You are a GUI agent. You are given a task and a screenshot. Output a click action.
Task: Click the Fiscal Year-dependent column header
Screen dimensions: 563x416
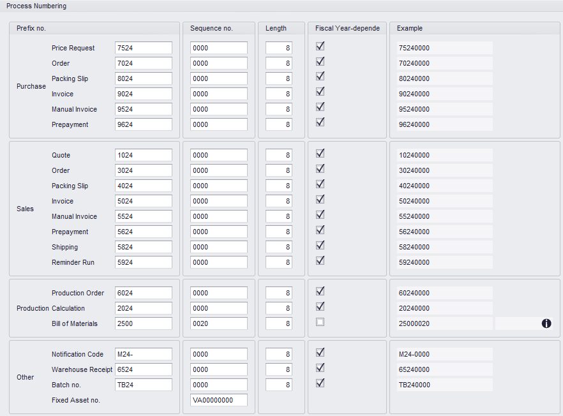click(347, 28)
